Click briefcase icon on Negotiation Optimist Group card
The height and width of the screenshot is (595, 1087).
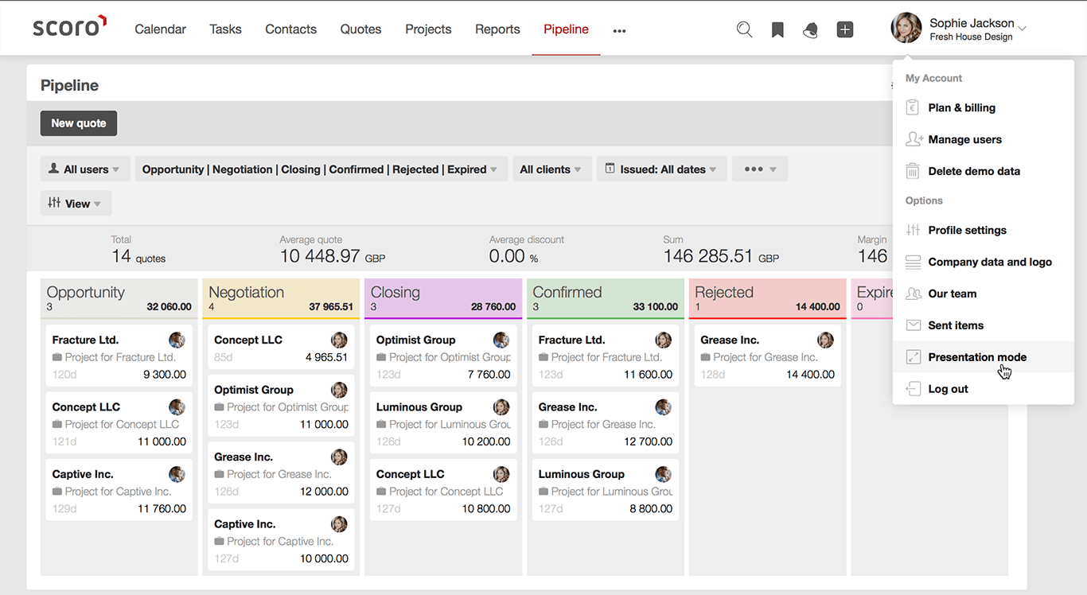(219, 407)
